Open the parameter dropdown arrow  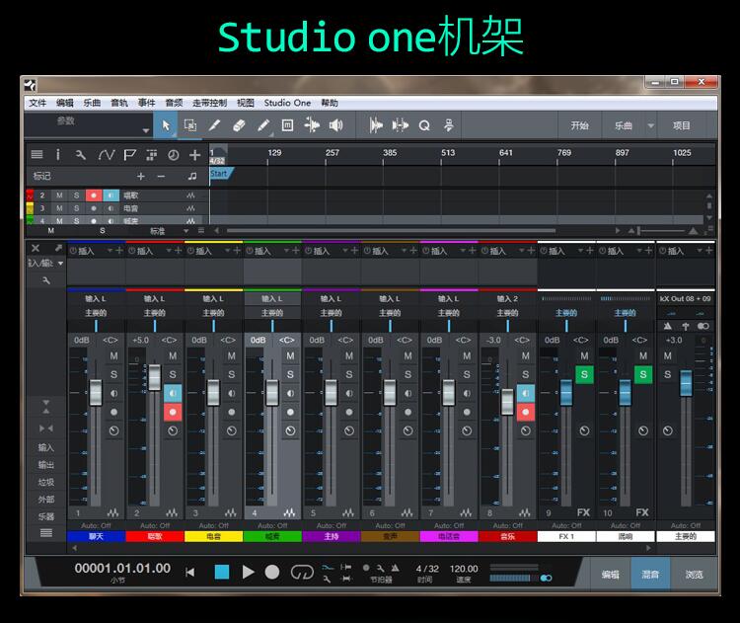tap(146, 130)
